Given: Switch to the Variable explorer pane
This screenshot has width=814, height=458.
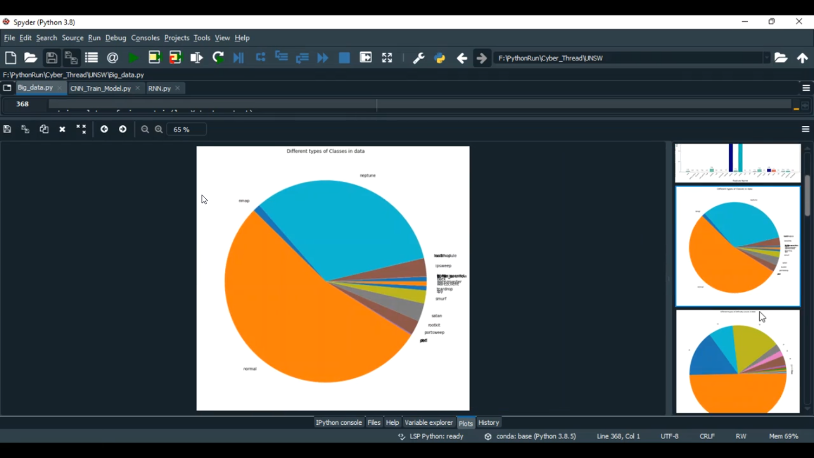Looking at the screenshot, I should tap(428, 423).
